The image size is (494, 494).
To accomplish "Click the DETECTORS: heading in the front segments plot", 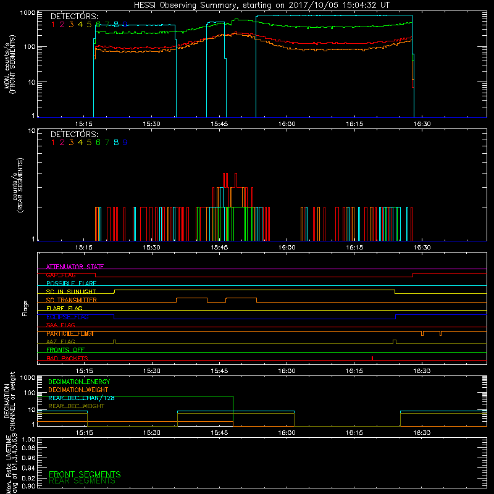I will tap(75, 17).
